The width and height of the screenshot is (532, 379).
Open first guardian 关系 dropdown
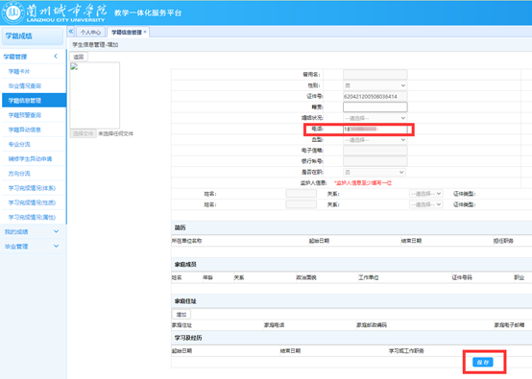[x=425, y=194]
